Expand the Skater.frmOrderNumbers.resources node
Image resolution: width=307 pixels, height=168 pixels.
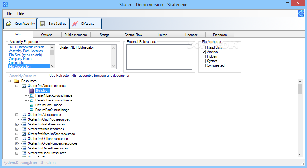click(x=17, y=143)
